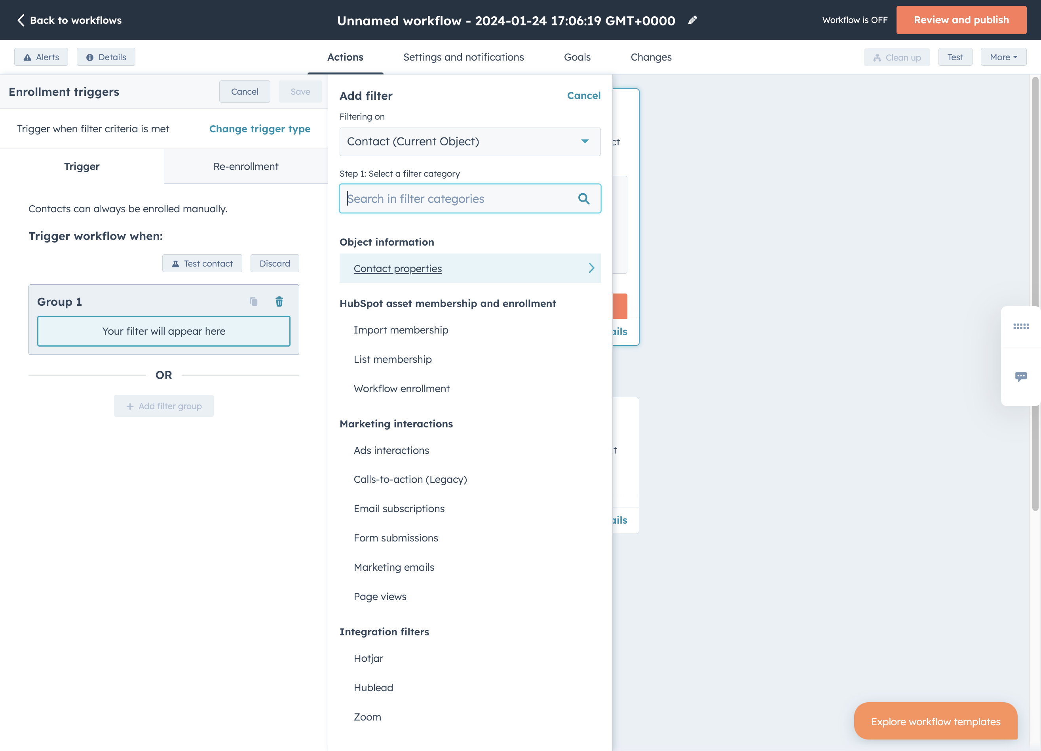Viewport: 1041px width, 751px height.
Task: Open the grid apps icon on right panel
Action: coord(1021,326)
